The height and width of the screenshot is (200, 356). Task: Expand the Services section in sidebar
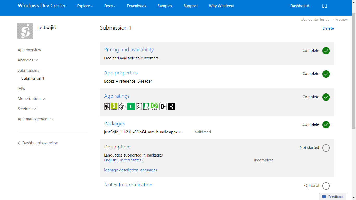[x=27, y=109]
